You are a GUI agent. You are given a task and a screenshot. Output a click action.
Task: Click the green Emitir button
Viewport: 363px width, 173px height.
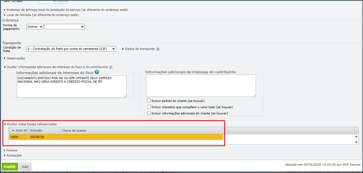(x=10, y=167)
